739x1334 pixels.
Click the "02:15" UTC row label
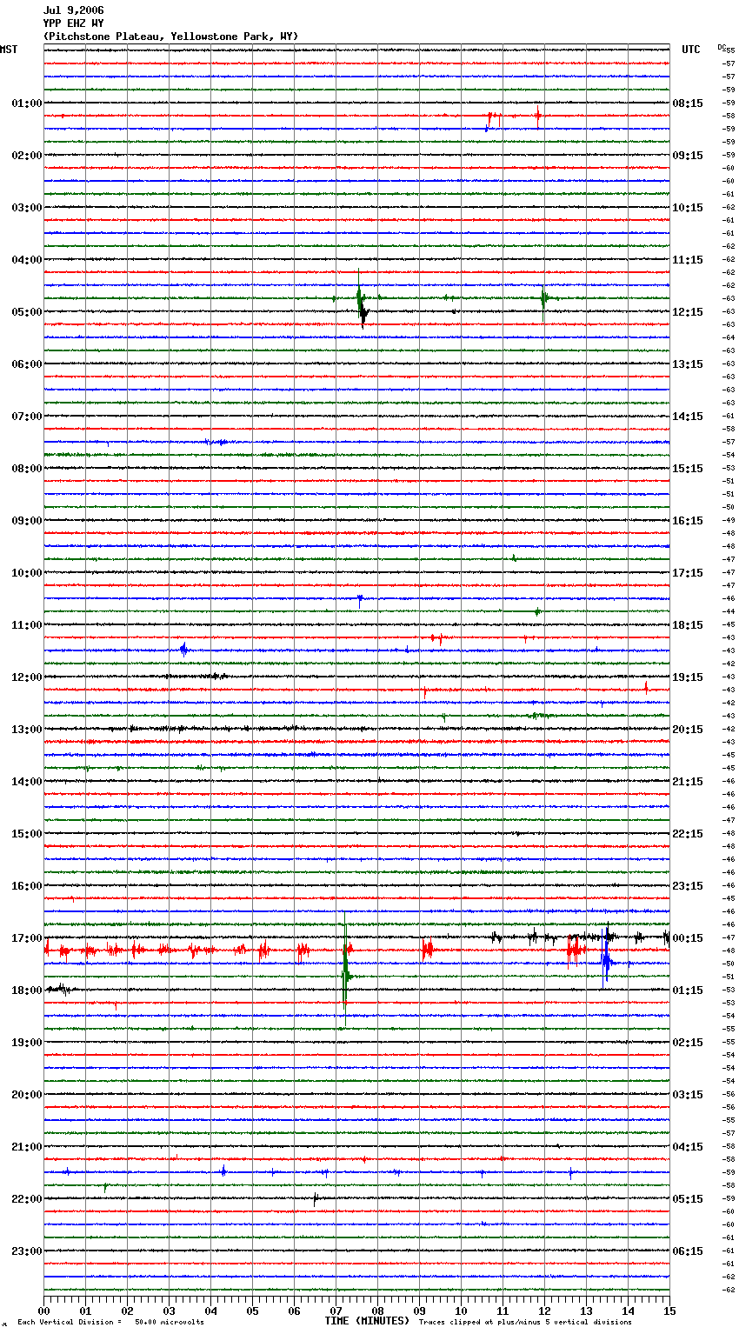click(688, 1043)
